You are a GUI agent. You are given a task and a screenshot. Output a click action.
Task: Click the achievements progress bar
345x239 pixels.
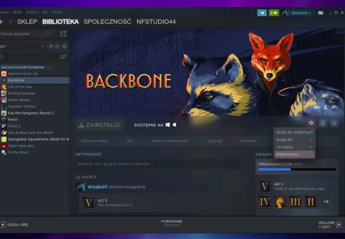pos(297,169)
